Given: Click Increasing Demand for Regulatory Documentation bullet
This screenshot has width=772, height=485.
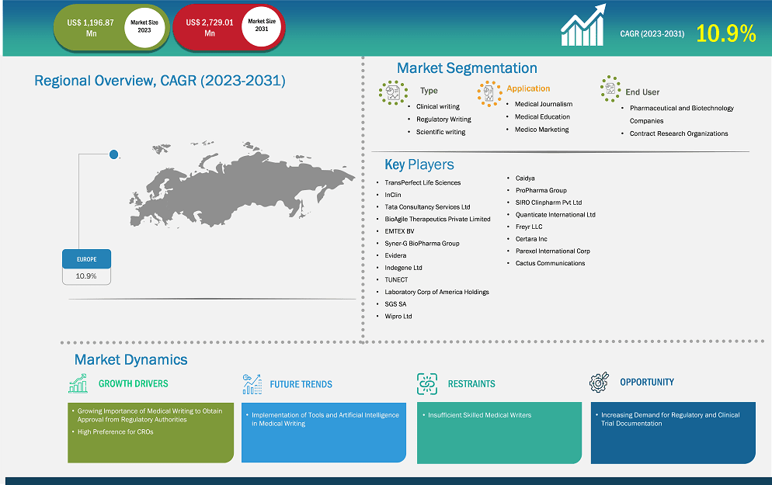Looking at the screenshot, I should [x=670, y=419].
